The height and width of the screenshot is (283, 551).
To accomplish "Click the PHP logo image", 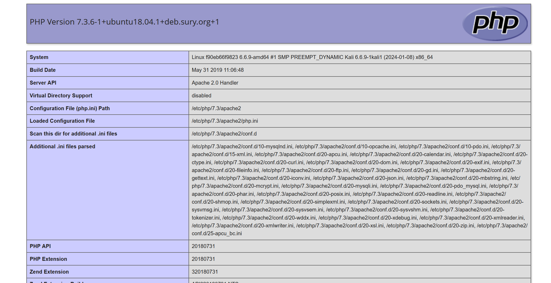I will coord(495,23).
